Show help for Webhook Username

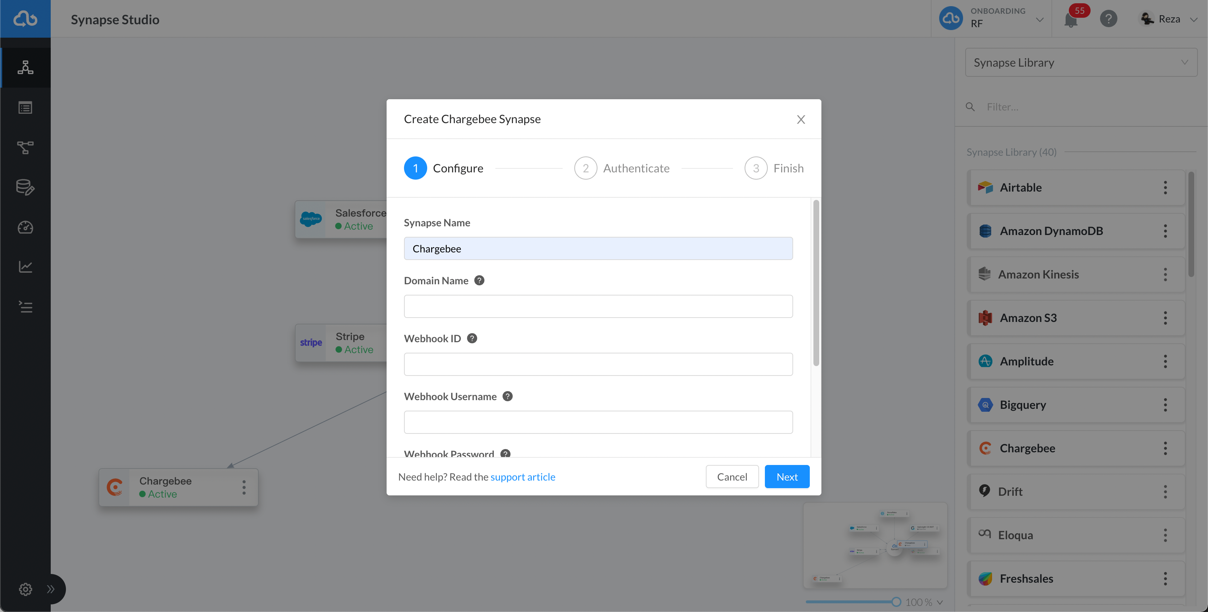point(507,397)
